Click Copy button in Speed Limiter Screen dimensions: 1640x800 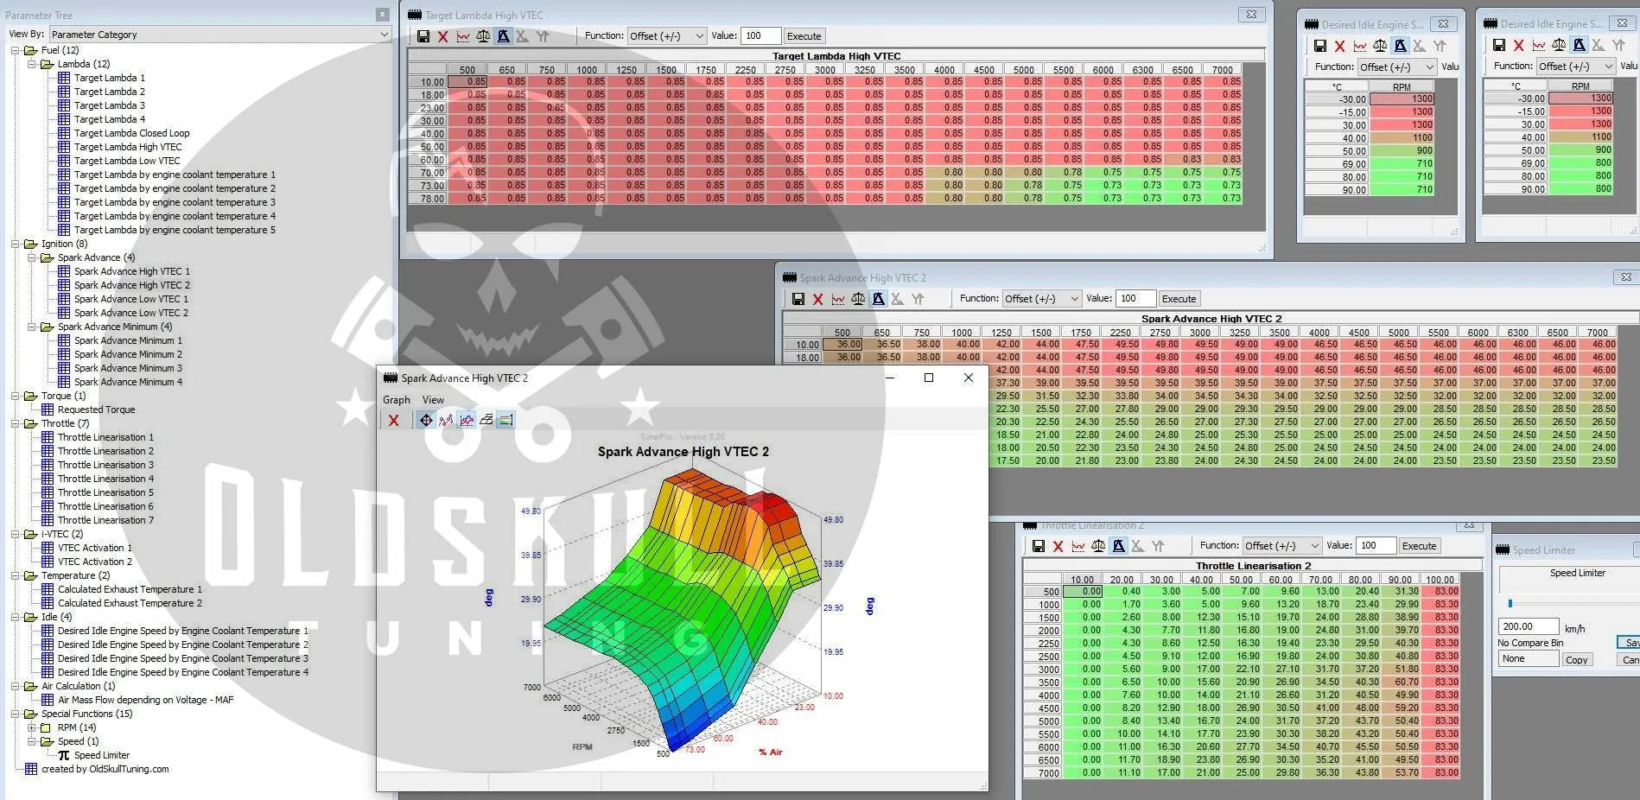coord(1576,659)
